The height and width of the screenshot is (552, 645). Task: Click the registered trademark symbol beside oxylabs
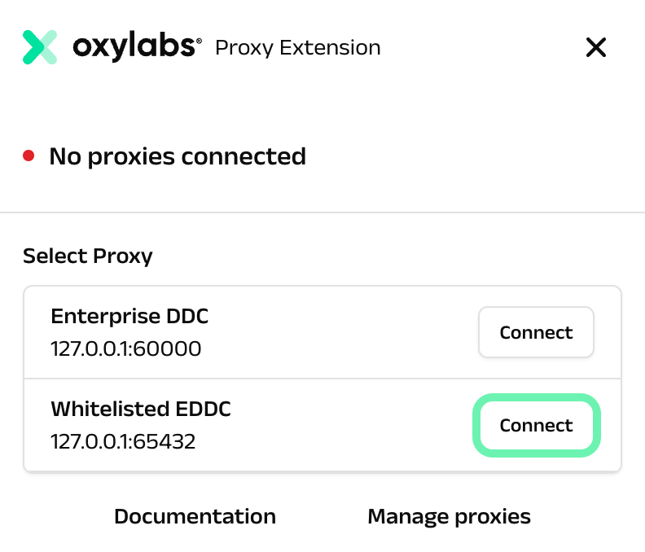coord(199,39)
